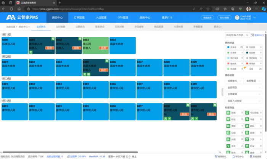Screen dimensions: 267x159
Task: Select the 预离 tag filter icon
Action: [228, 113]
